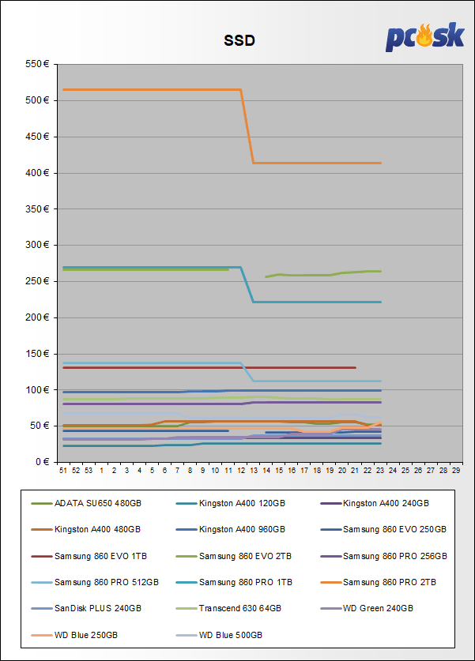475x661 pixels.
Task: Click week 12 on the x-axis
Action: pyautogui.click(x=241, y=471)
